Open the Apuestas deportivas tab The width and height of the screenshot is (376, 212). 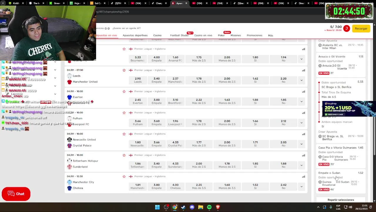tap(135, 35)
